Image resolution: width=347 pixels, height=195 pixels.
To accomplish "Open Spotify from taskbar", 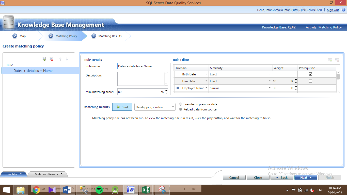I will click(x=99, y=189).
